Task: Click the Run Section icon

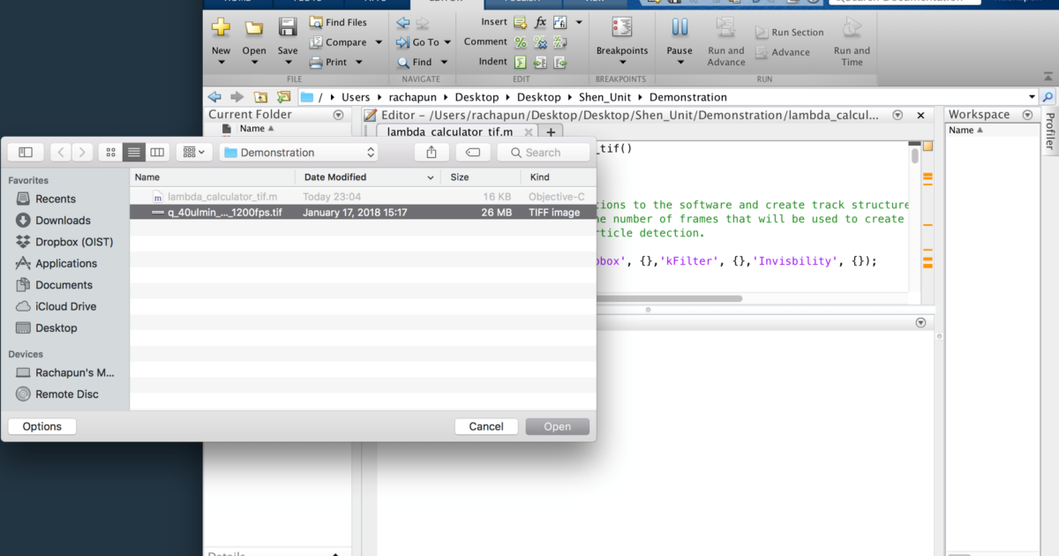Action: pyautogui.click(x=789, y=31)
